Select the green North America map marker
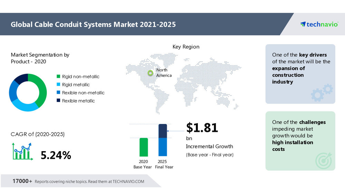Screen dimensions: 345x194 click(x=150, y=73)
